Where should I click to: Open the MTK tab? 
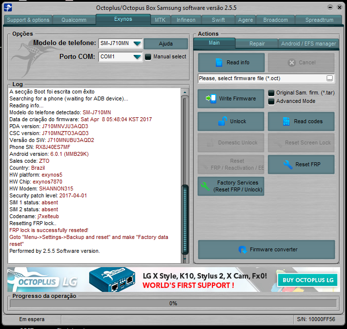160,20
